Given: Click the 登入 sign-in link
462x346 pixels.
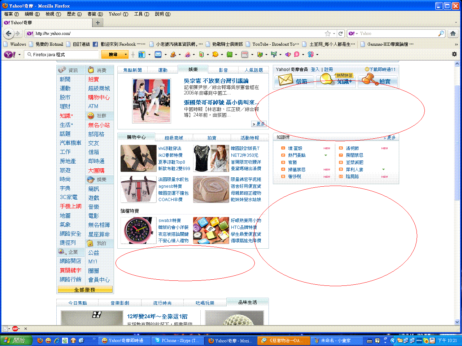Looking at the screenshot, I should (315, 69).
